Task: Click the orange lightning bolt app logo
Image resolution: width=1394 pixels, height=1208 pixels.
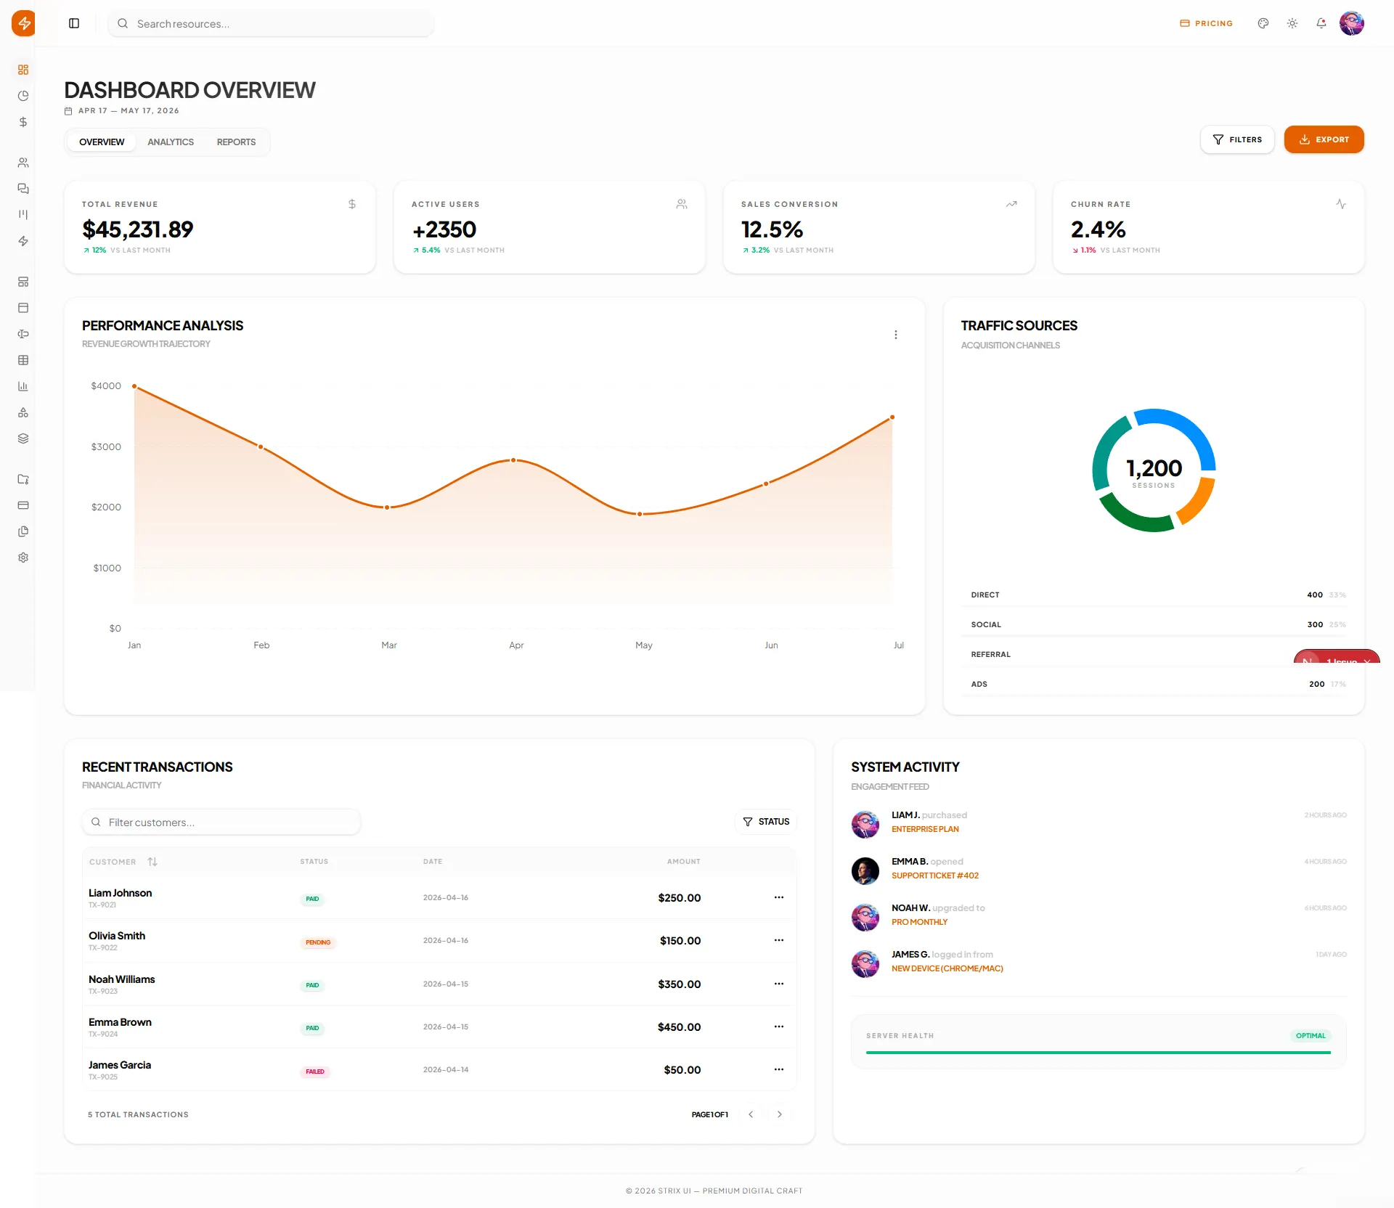Action: pyautogui.click(x=23, y=23)
